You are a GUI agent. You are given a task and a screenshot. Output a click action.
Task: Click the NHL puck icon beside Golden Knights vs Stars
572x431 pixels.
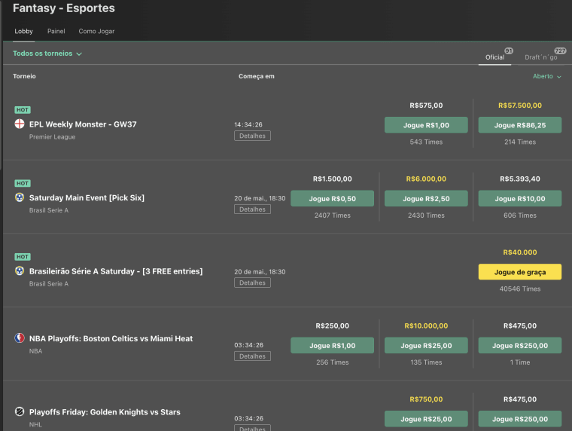[x=20, y=411]
